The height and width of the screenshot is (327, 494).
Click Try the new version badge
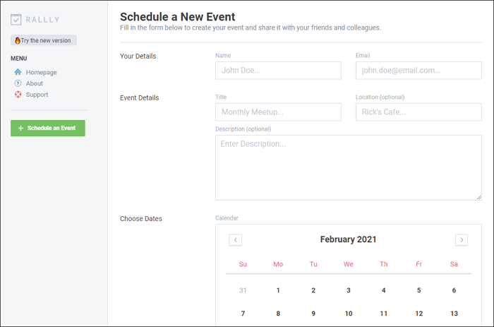point(44,41)
